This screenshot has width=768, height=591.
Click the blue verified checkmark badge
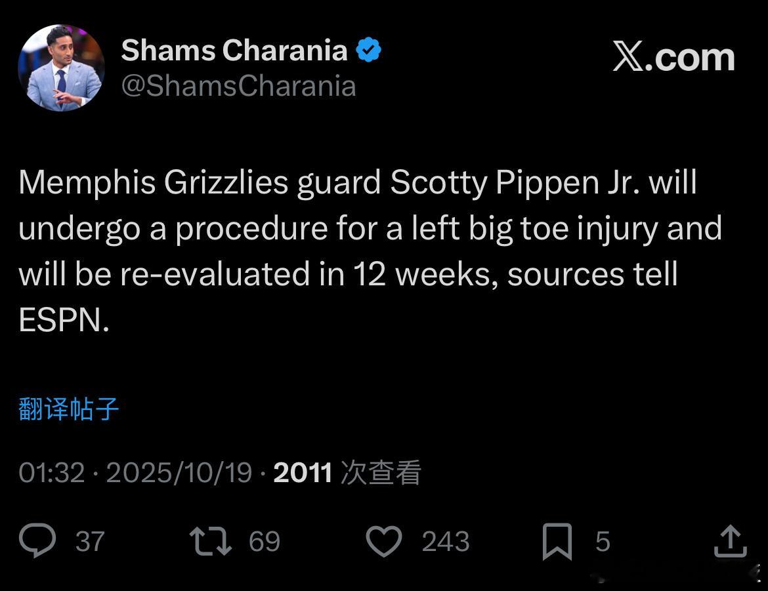[369, 51]
